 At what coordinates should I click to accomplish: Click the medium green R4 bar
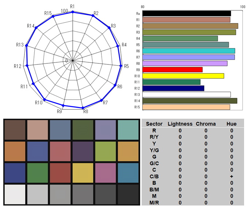[x=180, y=38]
